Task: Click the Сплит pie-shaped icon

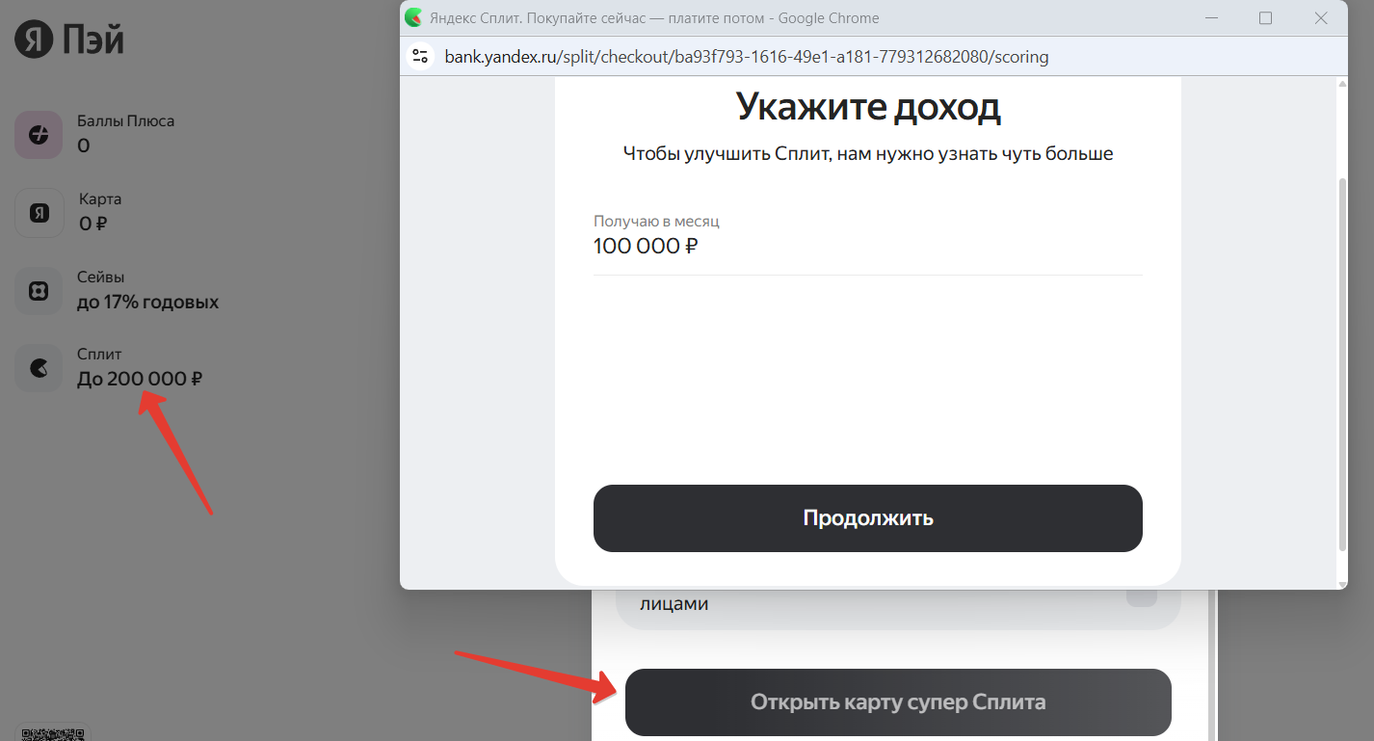Action: click(39, 368)
